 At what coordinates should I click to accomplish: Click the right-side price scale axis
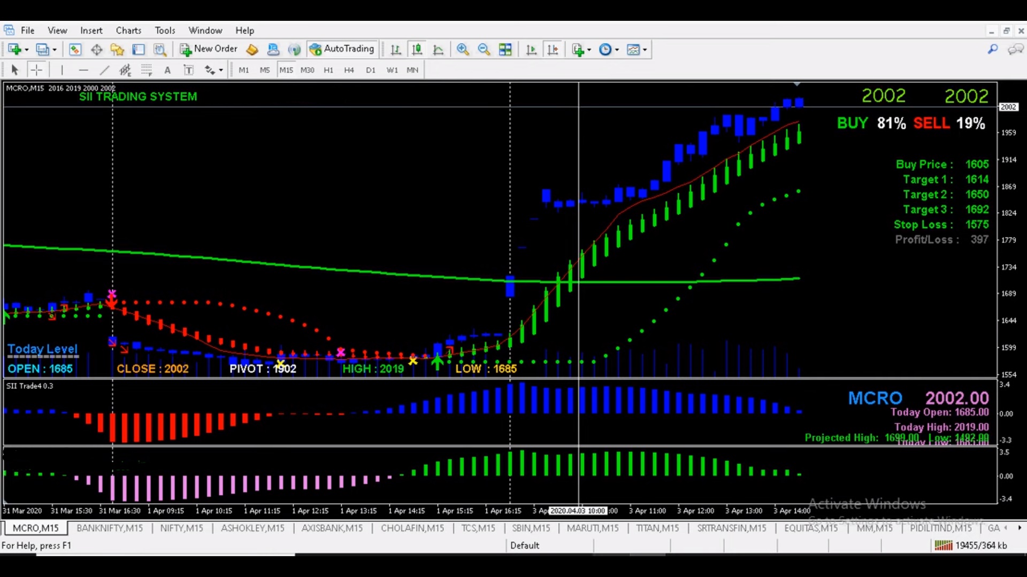(x=1010, y=240)
